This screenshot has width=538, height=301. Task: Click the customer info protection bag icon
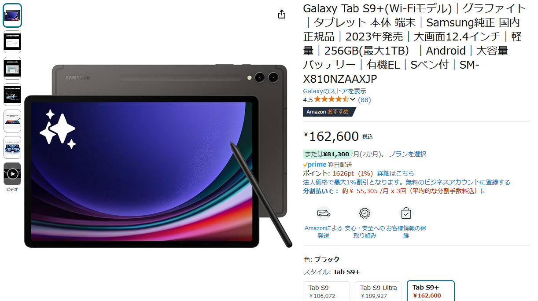[406, 213]
